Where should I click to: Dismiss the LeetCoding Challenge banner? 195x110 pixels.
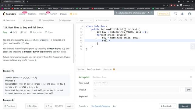(x=151, y=13)
